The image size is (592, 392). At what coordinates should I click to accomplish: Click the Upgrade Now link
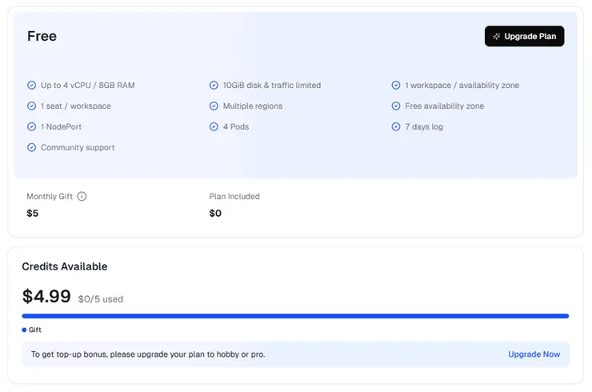tap(534, 354)
